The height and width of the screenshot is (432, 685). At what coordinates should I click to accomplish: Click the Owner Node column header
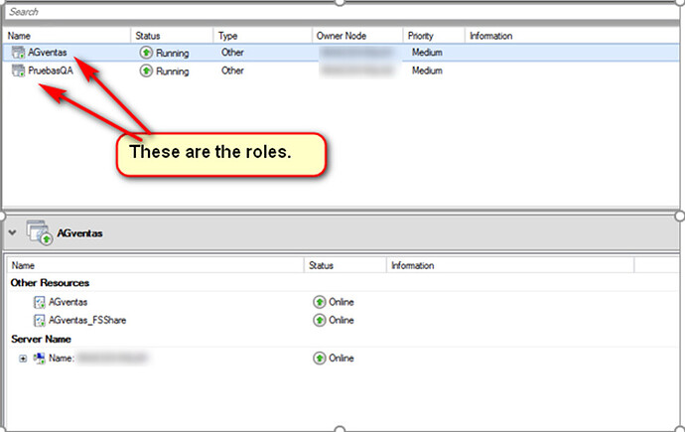342,36
